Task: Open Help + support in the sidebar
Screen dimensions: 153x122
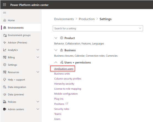Action: pyautogui.click(x=21, y=80)
